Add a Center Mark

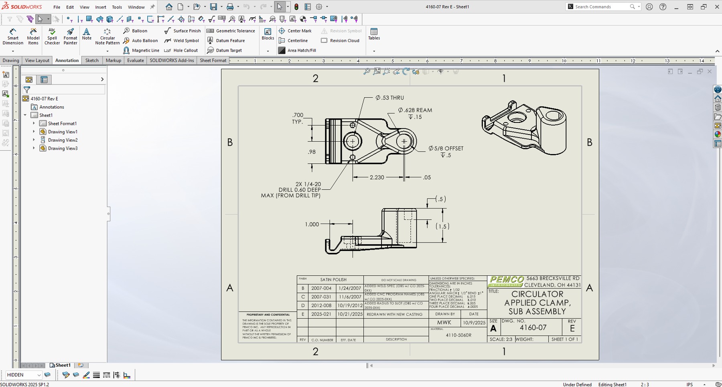295,31
